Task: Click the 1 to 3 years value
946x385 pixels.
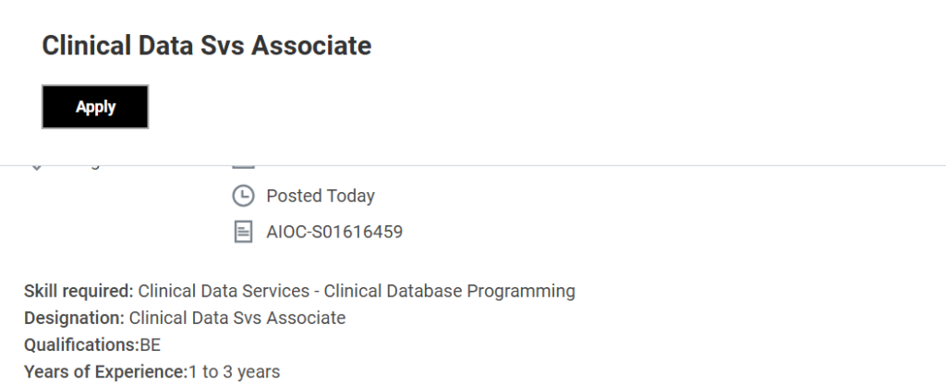Action: 234,372
